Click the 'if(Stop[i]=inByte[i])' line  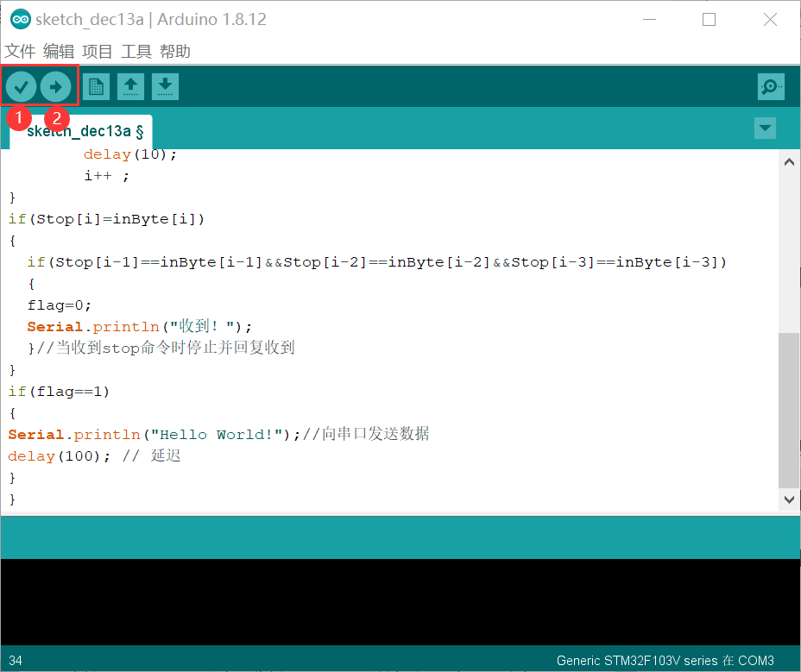tap(106, 219)
